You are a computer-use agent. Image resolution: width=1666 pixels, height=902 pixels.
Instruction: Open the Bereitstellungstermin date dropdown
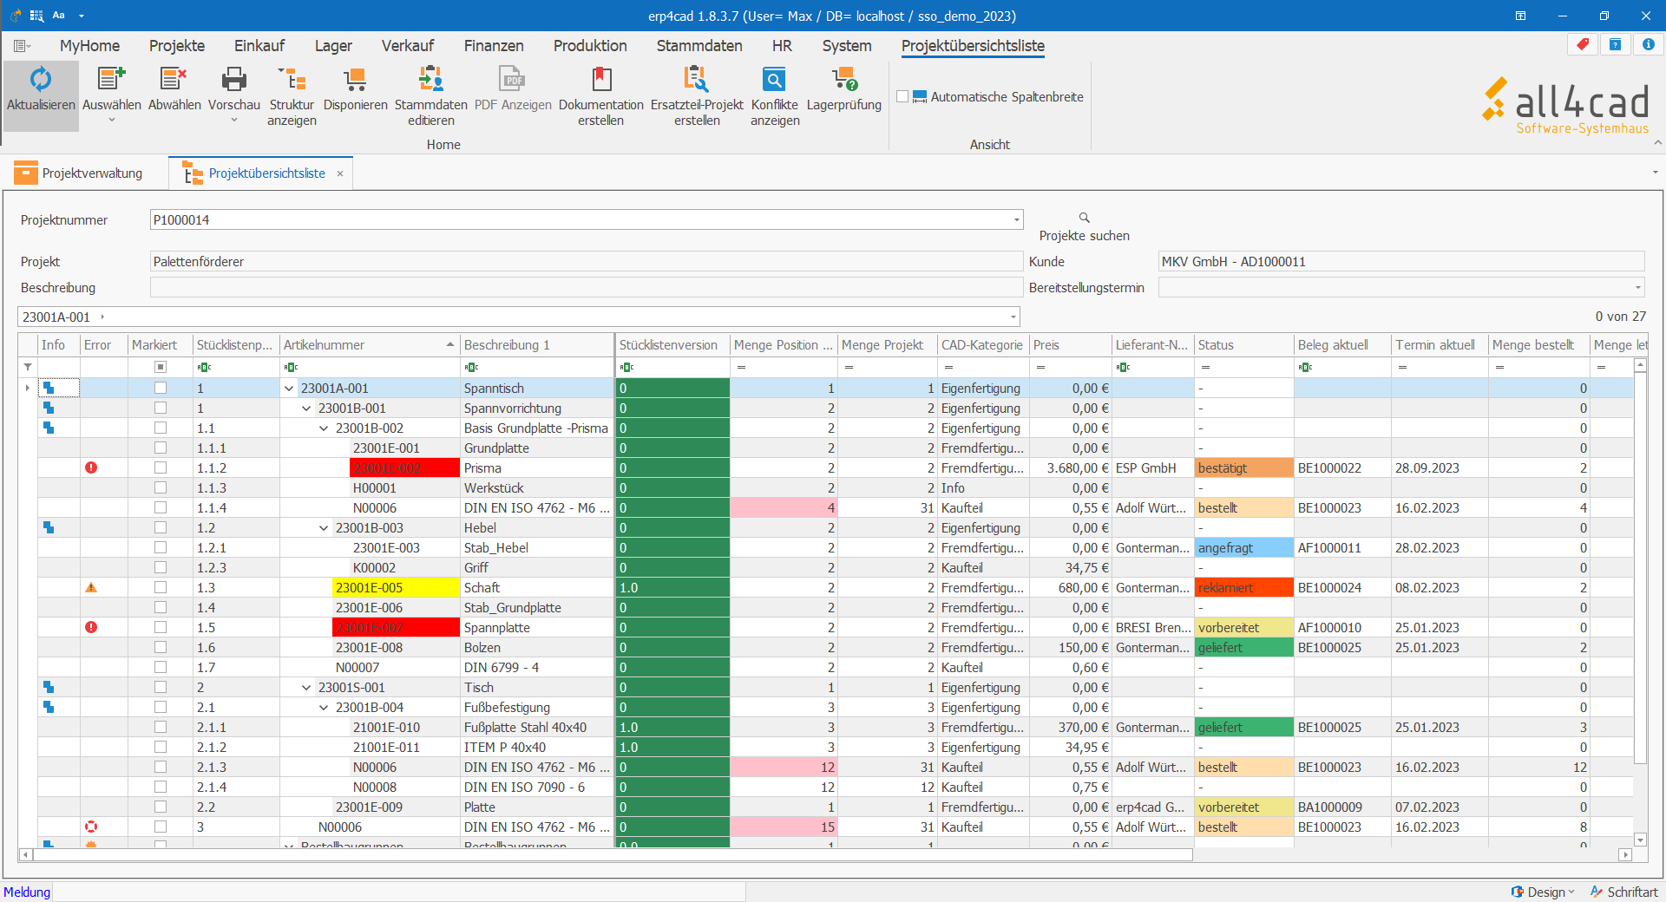tap(1637, 288)
